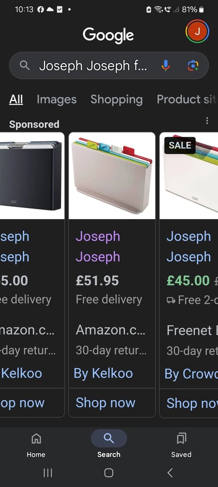
Task: Go to Home in bottom navigation
Action: 36,445
